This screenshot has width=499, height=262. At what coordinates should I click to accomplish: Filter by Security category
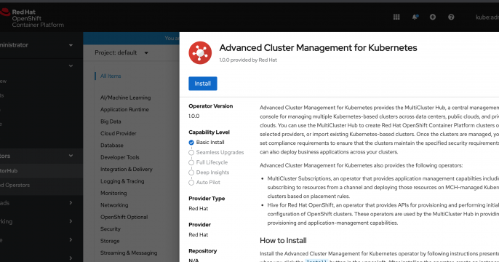[110, 229]
